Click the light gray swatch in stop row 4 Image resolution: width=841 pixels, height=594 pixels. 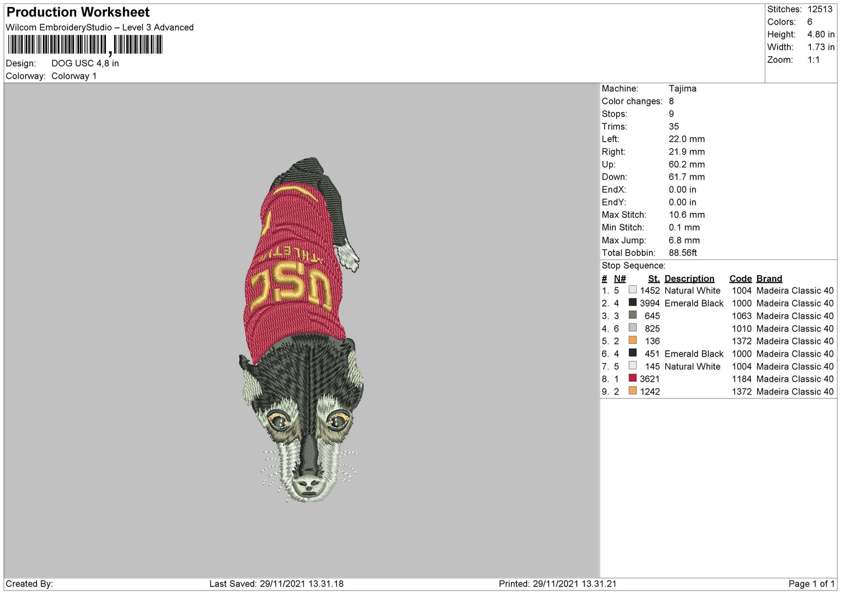pos(633,328)
